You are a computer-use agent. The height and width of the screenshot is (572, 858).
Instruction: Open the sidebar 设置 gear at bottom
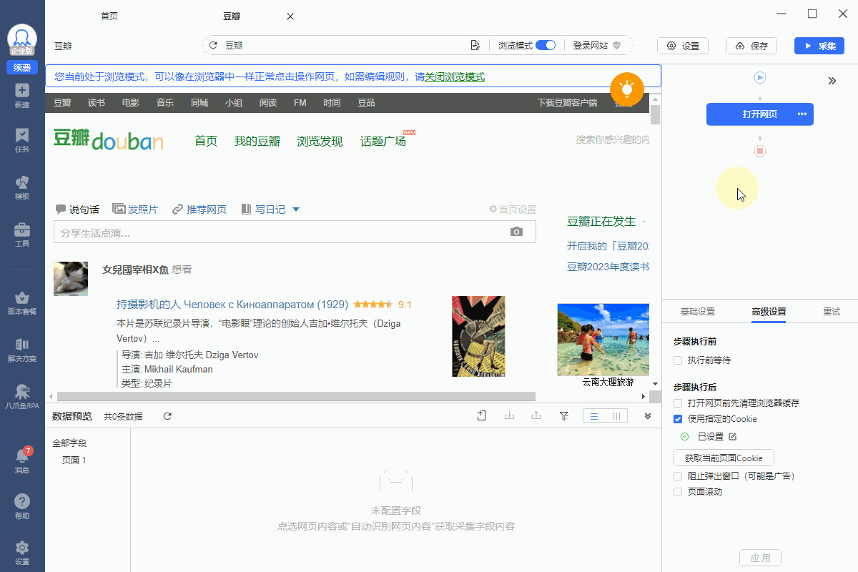click(22, 553)
